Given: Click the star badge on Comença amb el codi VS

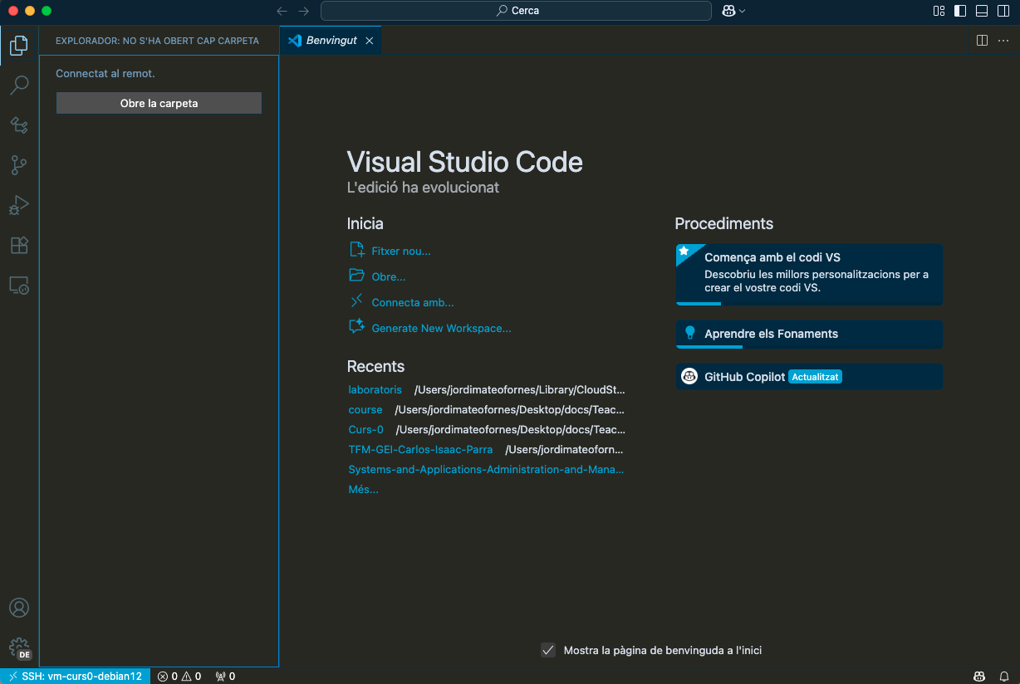Looking at the screenshot, I should point(684,251).
